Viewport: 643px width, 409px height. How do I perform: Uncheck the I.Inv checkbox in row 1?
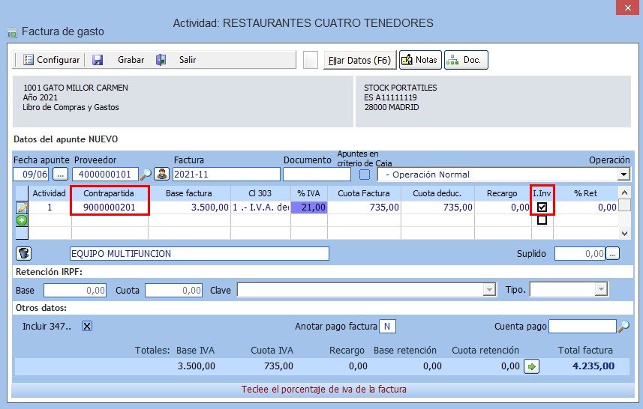pos(542,207)
